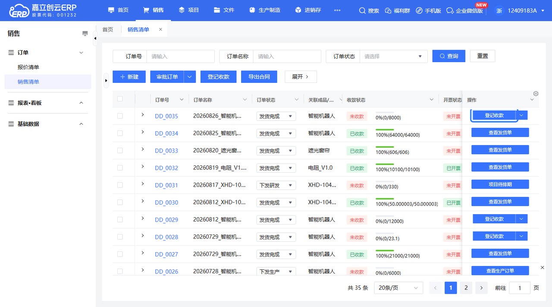The width and height of the screenshot is (552, 307).
Task: Go to page 2
Action: pyautogui.click(x=466, y=288)
